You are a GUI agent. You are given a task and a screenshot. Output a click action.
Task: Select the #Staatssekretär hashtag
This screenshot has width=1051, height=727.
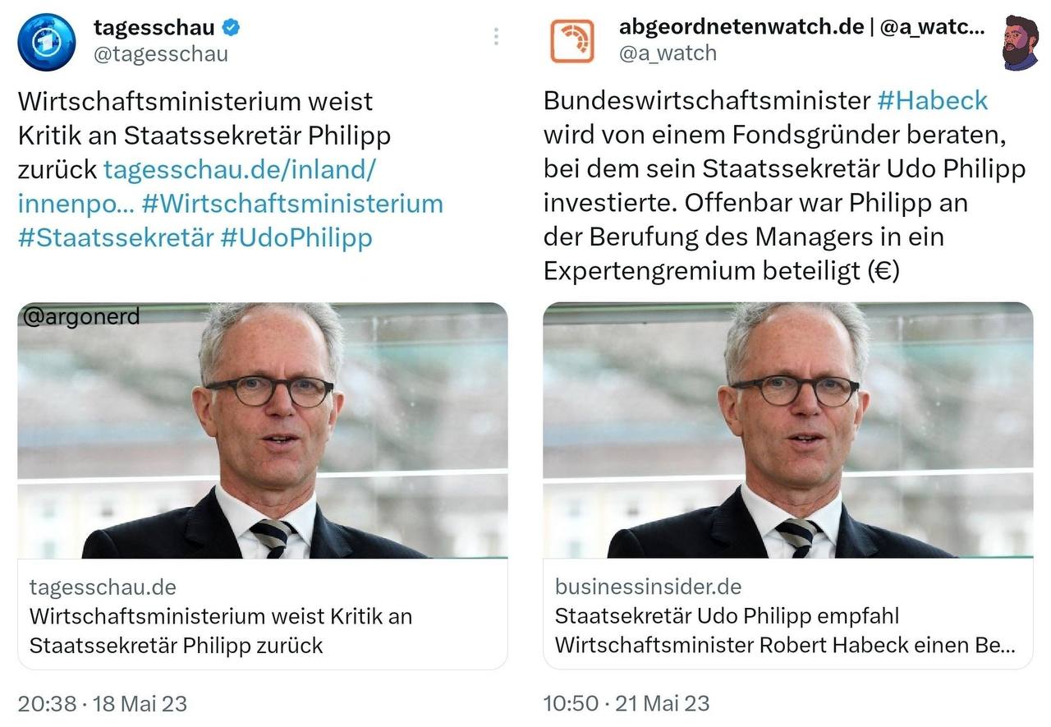coord(116,237)
